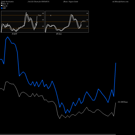This screenshot has height=135, width=135.
Task: Click the blue OBV legend swatch
Action: pos(2,8)
